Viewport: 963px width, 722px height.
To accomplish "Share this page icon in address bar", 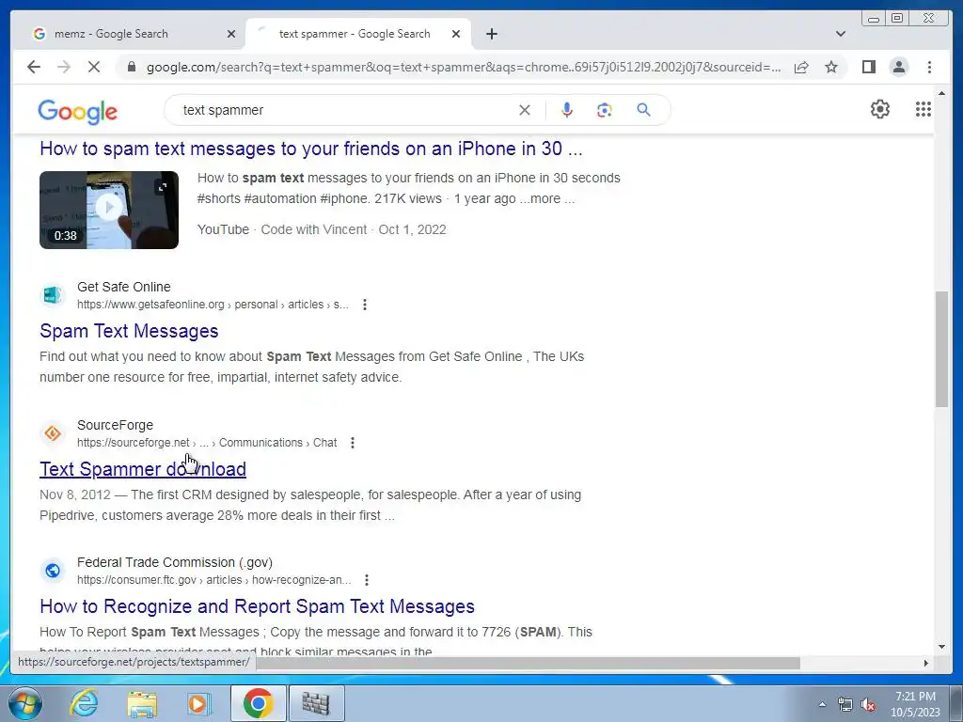I will [801, 67].
